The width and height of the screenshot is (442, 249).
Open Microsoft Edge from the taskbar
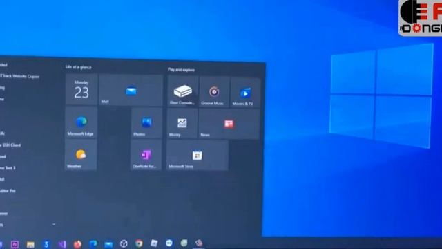tap(93, 244)
